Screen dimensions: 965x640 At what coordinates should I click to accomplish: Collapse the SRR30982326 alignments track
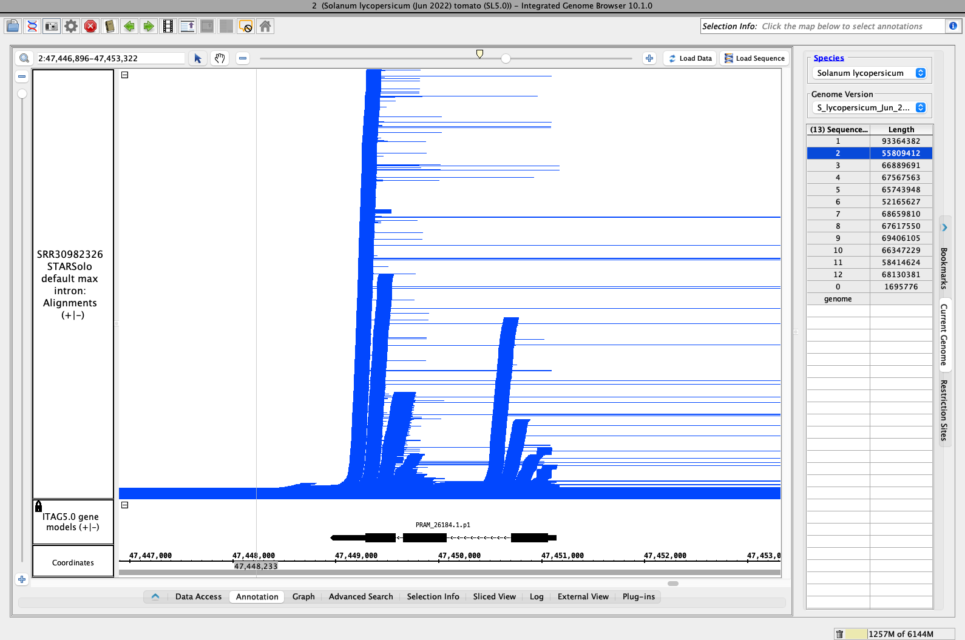coord(124,75)
